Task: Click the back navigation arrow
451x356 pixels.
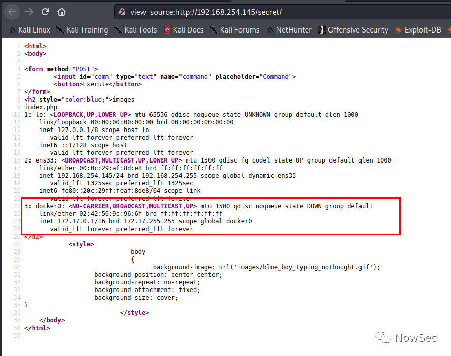Action: click(x=11, y=11)
